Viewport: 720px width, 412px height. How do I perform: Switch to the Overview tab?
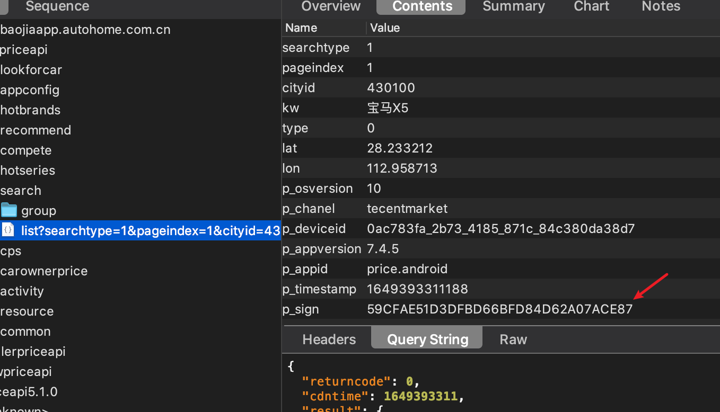[x=331, y=6]
